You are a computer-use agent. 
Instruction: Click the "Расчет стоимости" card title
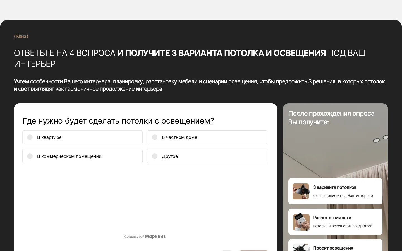(x=332, y=218)
